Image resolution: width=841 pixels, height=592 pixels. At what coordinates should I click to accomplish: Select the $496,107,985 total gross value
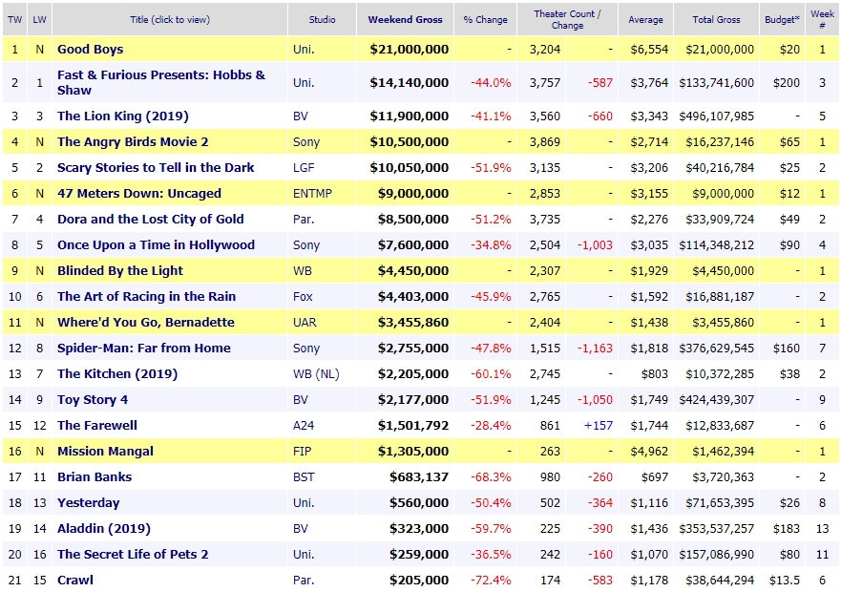(x=717, y=116)
